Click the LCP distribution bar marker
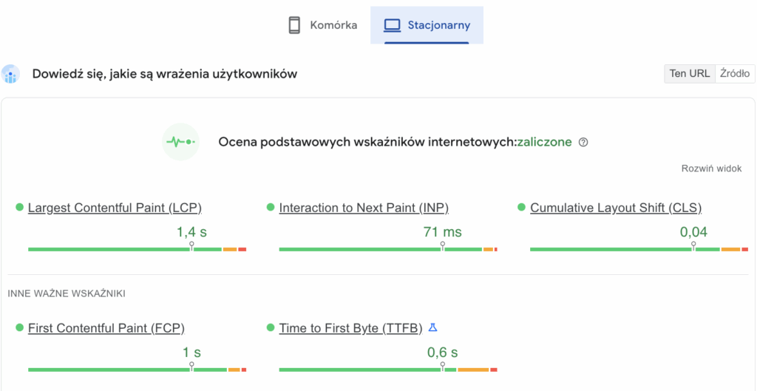 [191, 246]
